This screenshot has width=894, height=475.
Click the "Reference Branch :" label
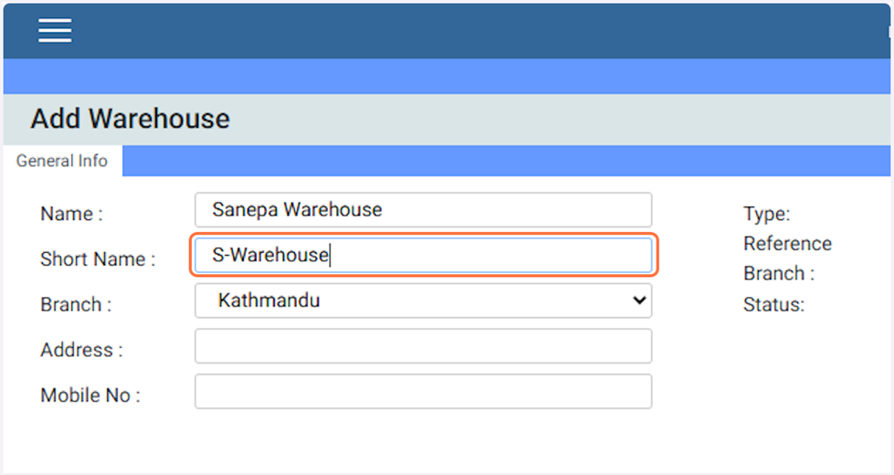(786, 259)
